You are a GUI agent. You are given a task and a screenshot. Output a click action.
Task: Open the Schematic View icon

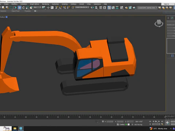tap(117, 8)
